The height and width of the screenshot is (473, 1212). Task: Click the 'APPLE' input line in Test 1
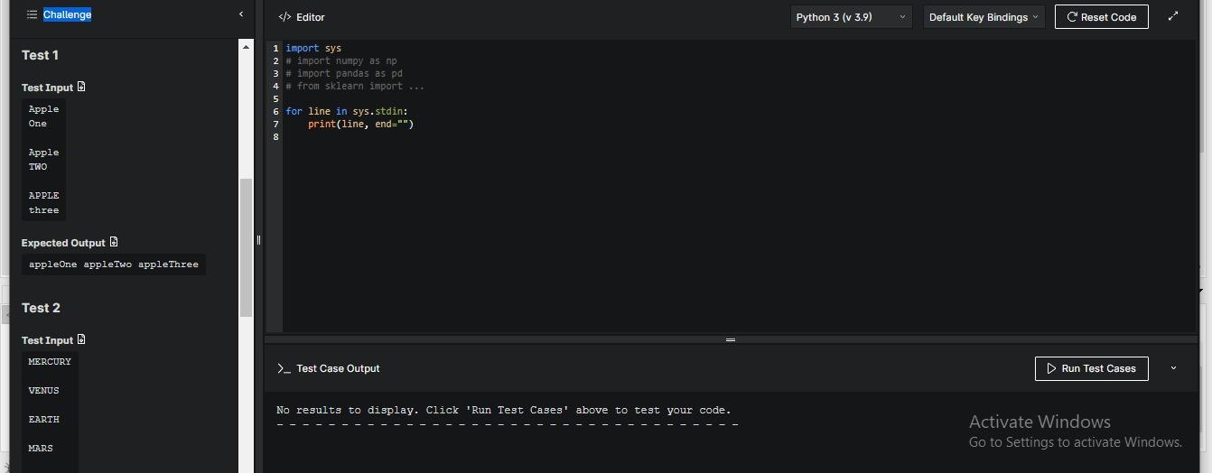pyautogui.click(x=43, y=195)
